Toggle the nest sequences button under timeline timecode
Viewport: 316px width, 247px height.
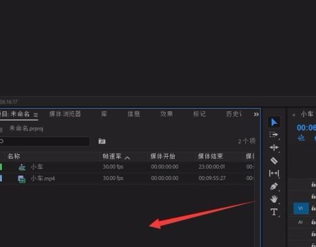301,138
